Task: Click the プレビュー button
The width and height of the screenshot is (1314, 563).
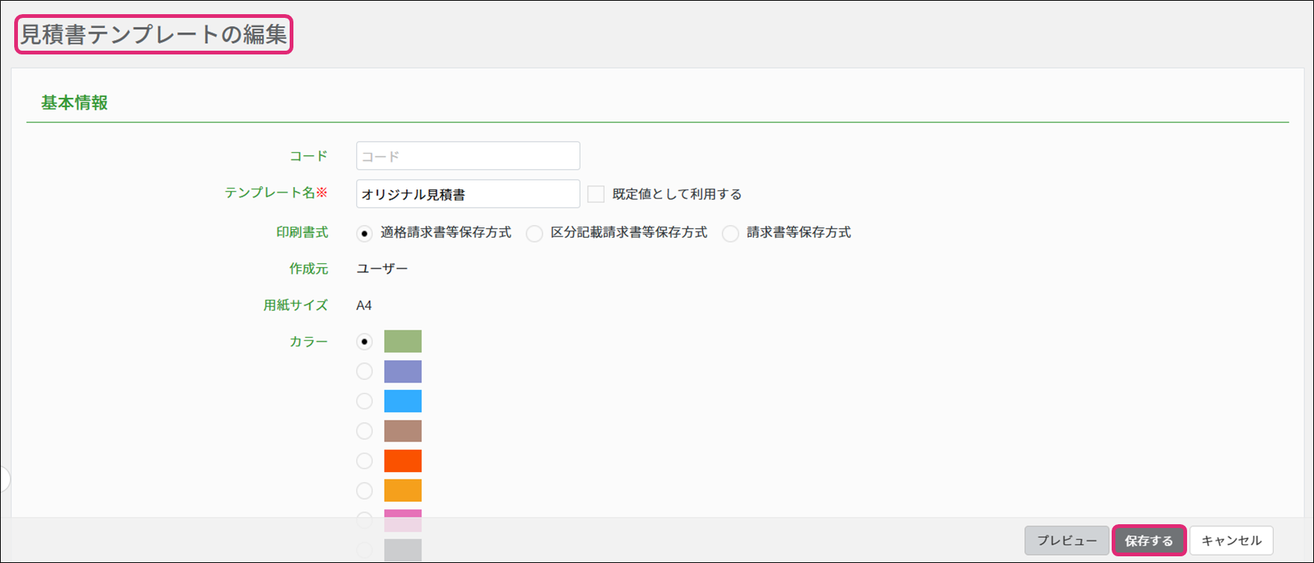Action: 1066,541
